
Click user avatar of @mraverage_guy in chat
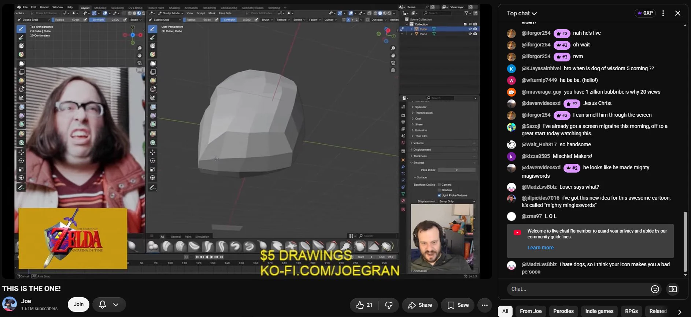pos(511,92)
